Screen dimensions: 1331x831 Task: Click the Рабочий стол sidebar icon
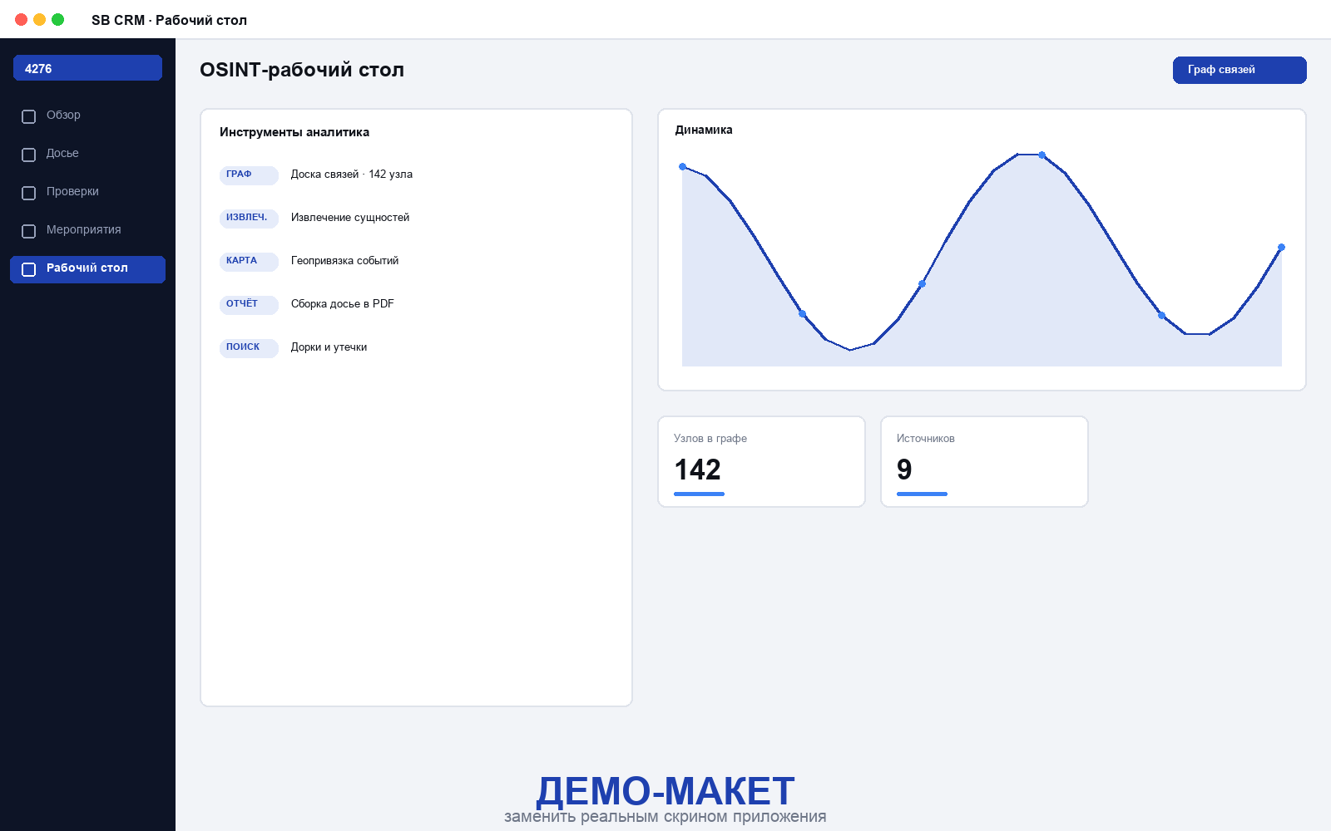pos(28,269)
